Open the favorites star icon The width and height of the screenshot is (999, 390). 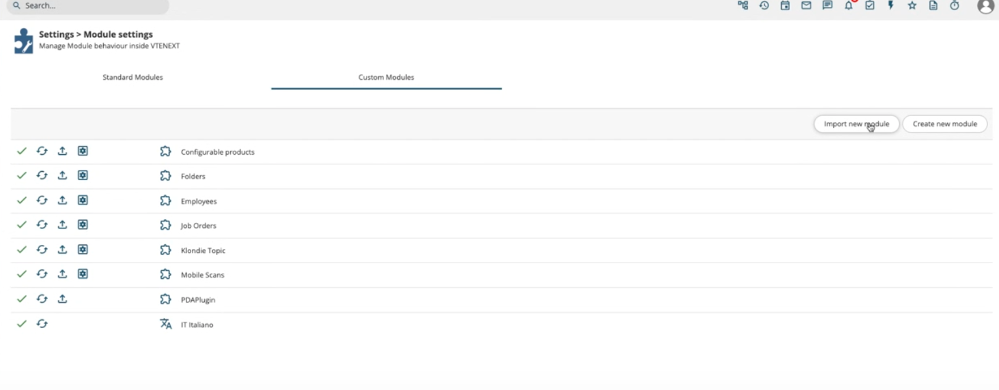(912, 6)
